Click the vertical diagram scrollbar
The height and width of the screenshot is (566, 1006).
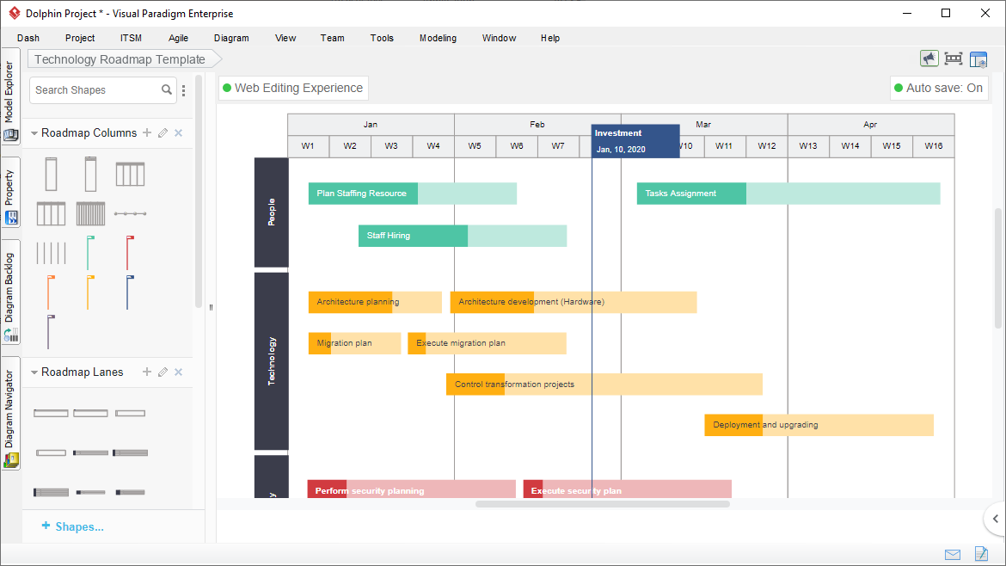pyautogui.click(x=998, y=268)
